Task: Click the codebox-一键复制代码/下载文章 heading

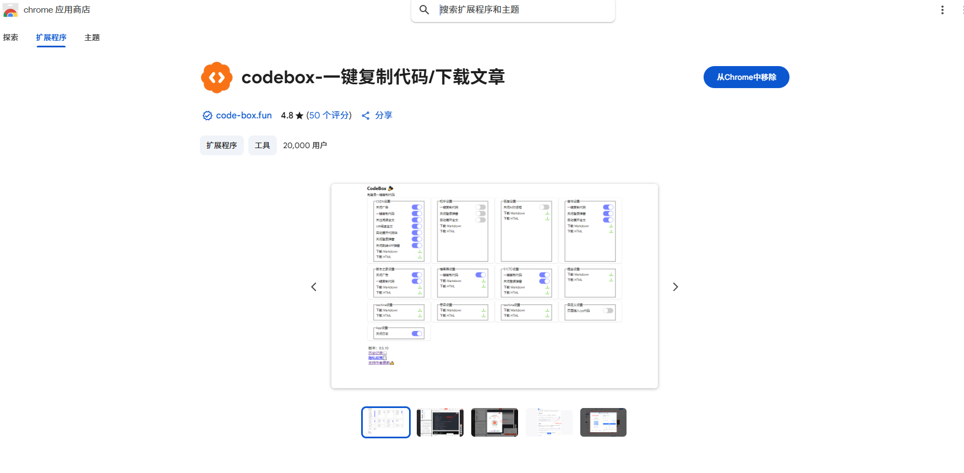Action: click(373, 77)
